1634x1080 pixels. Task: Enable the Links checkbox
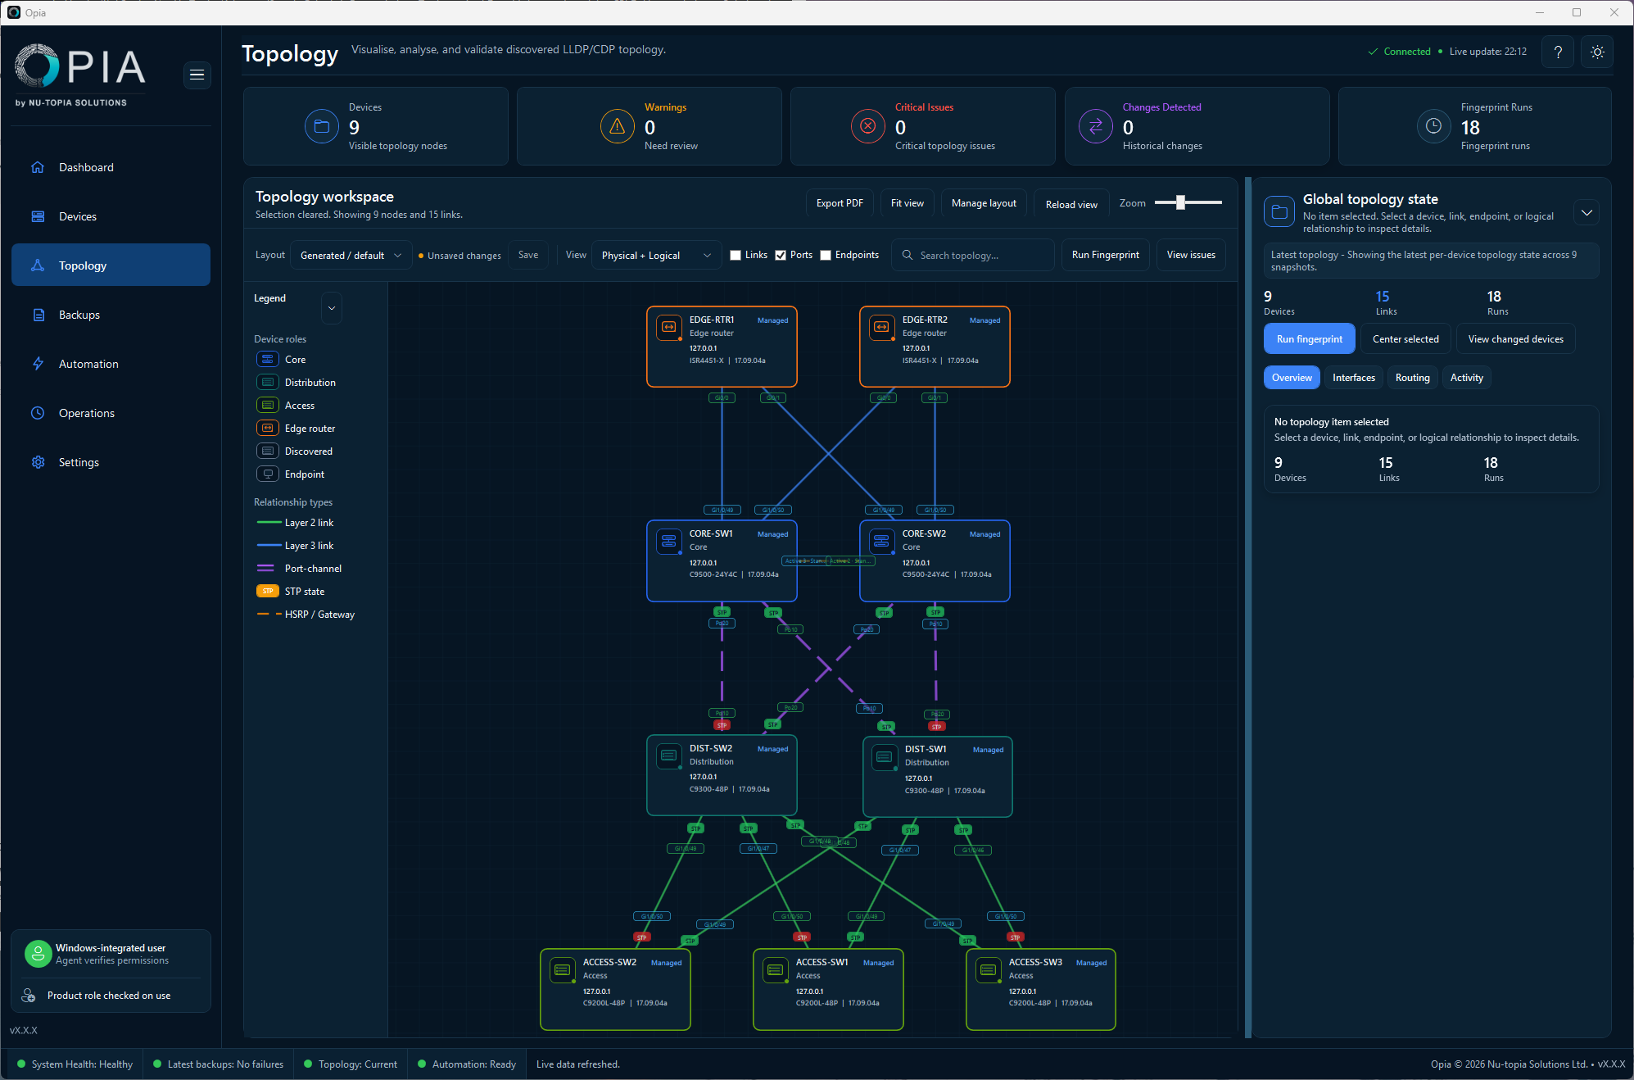736,256
